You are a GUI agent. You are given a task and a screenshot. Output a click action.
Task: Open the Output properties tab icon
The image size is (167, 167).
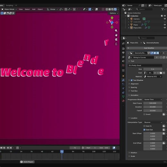tap(123, 53)
